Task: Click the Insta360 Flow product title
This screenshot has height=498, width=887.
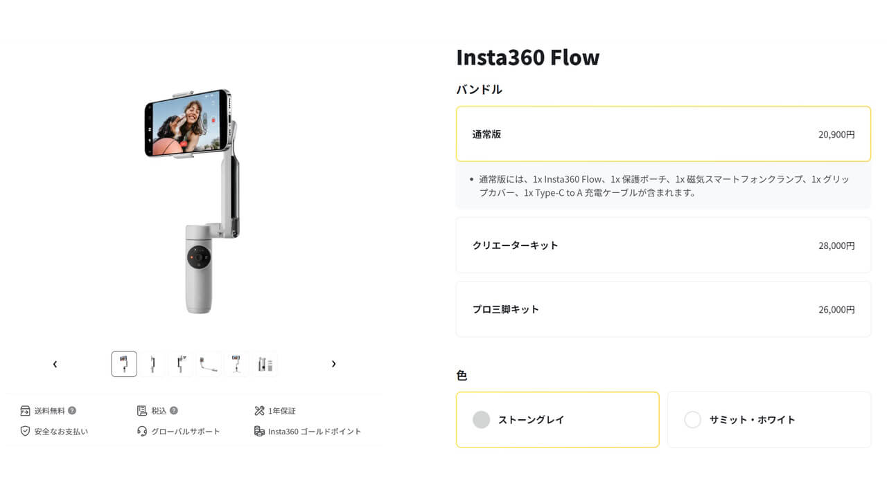Action: 528,57
